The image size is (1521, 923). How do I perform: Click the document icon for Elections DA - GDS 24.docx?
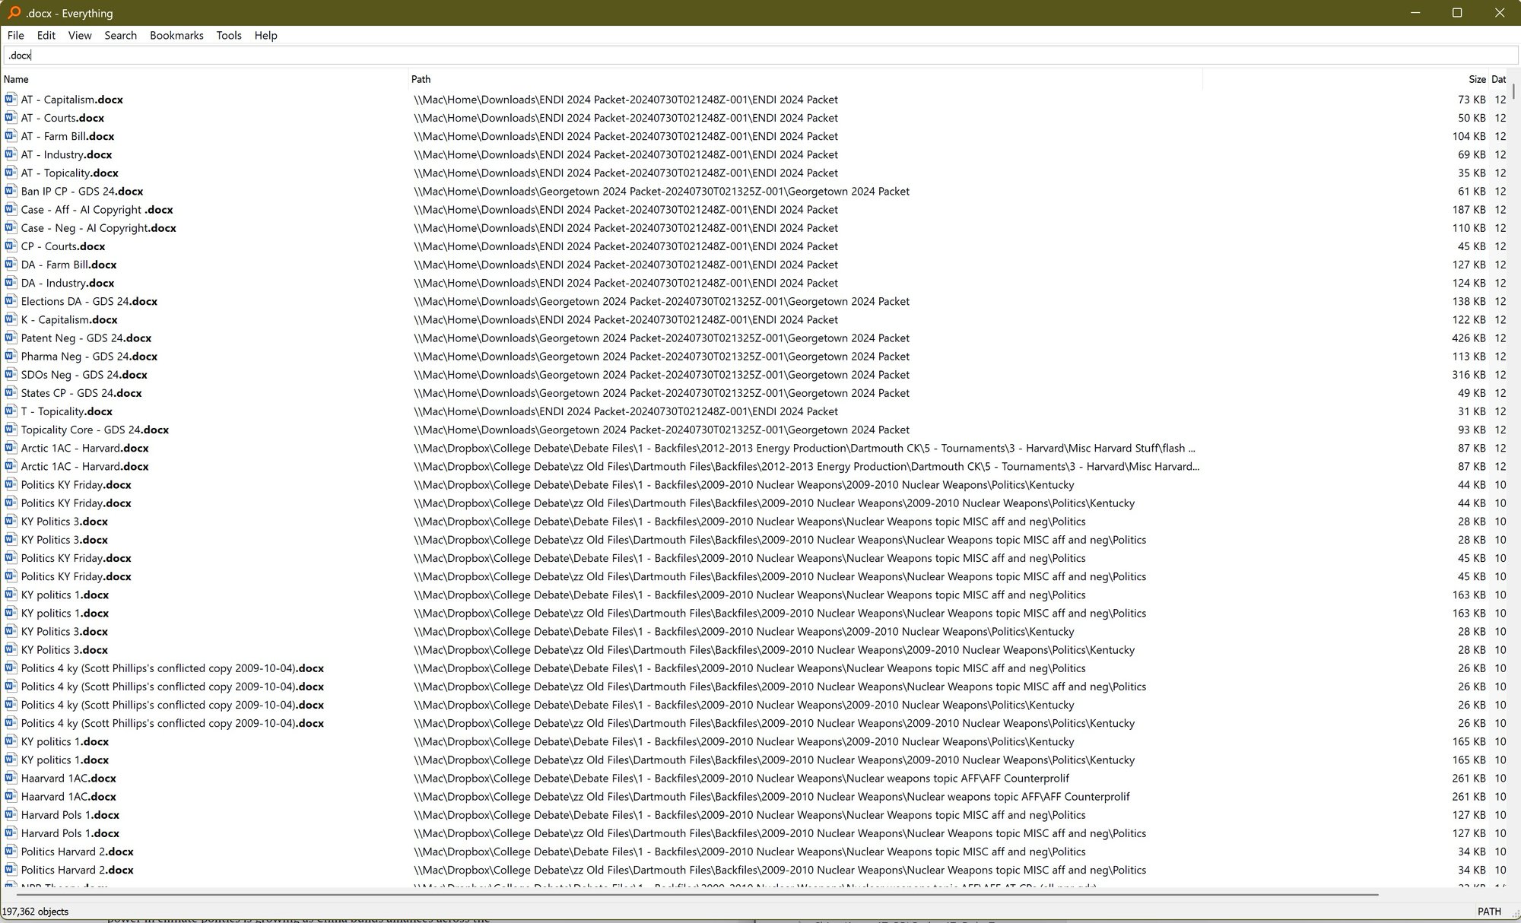pyautogui.click(x=11, y=301)
